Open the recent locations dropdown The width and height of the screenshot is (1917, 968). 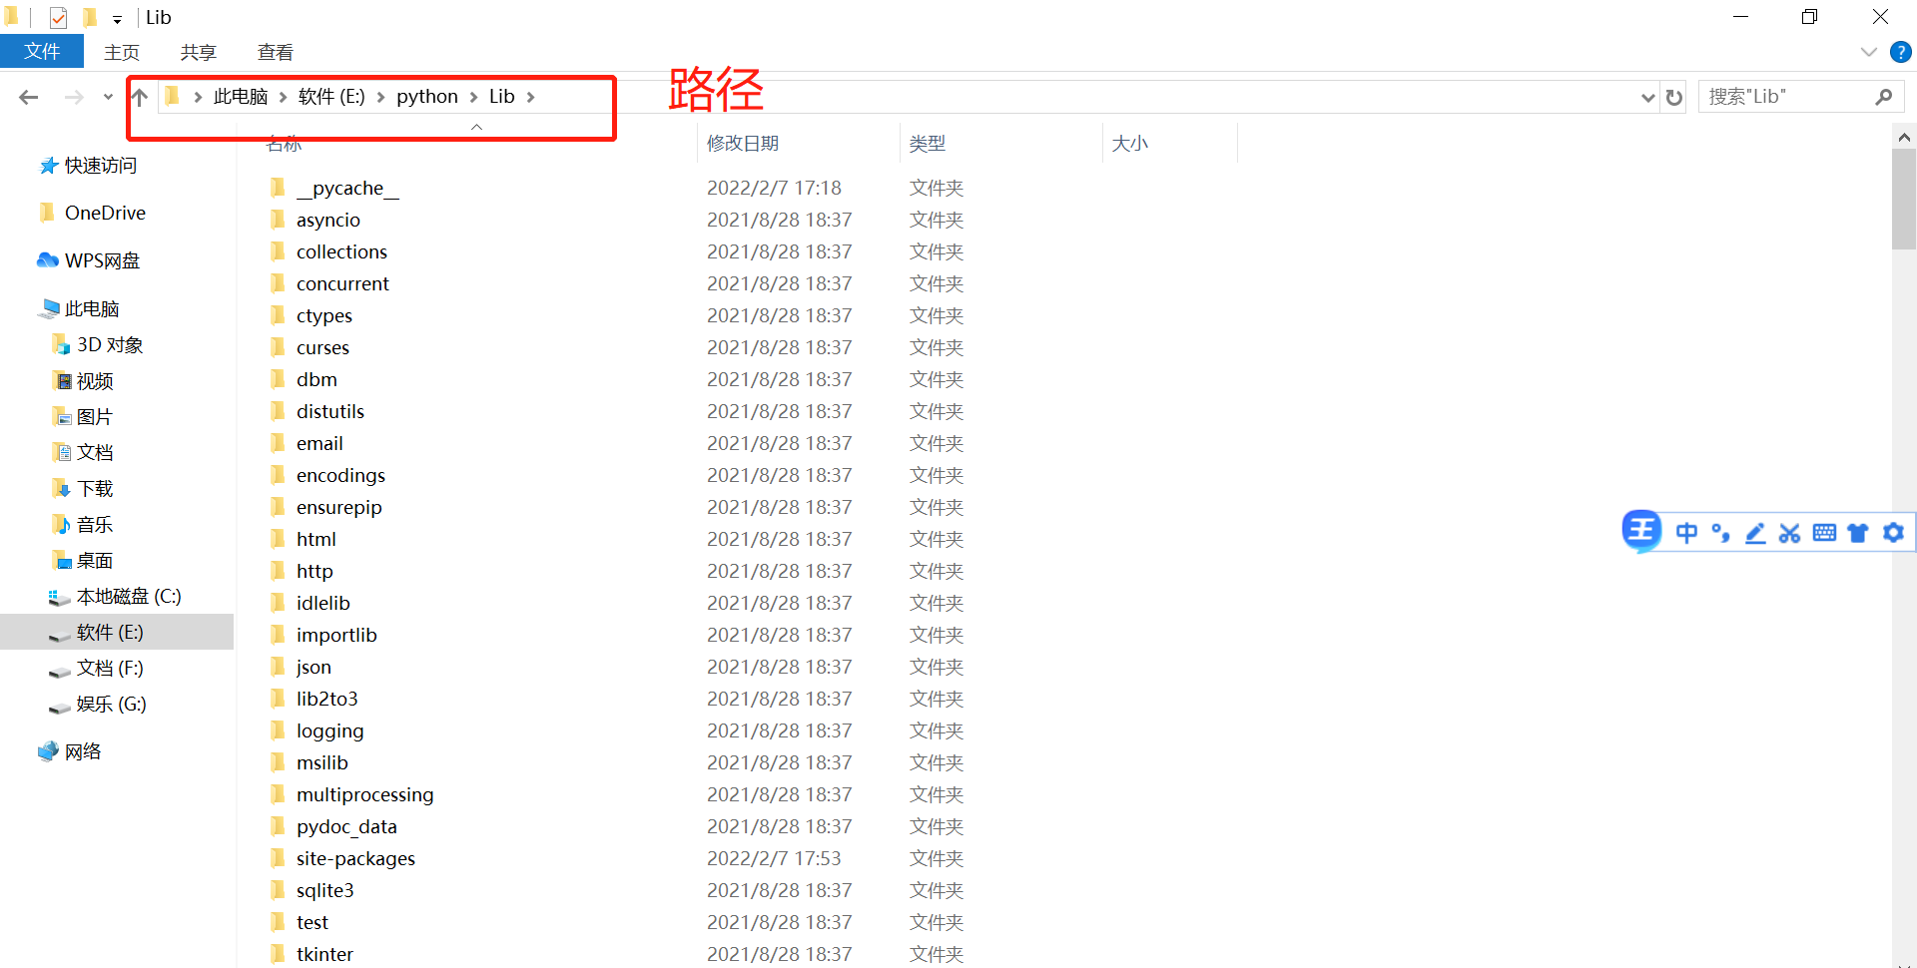(108, 98)
